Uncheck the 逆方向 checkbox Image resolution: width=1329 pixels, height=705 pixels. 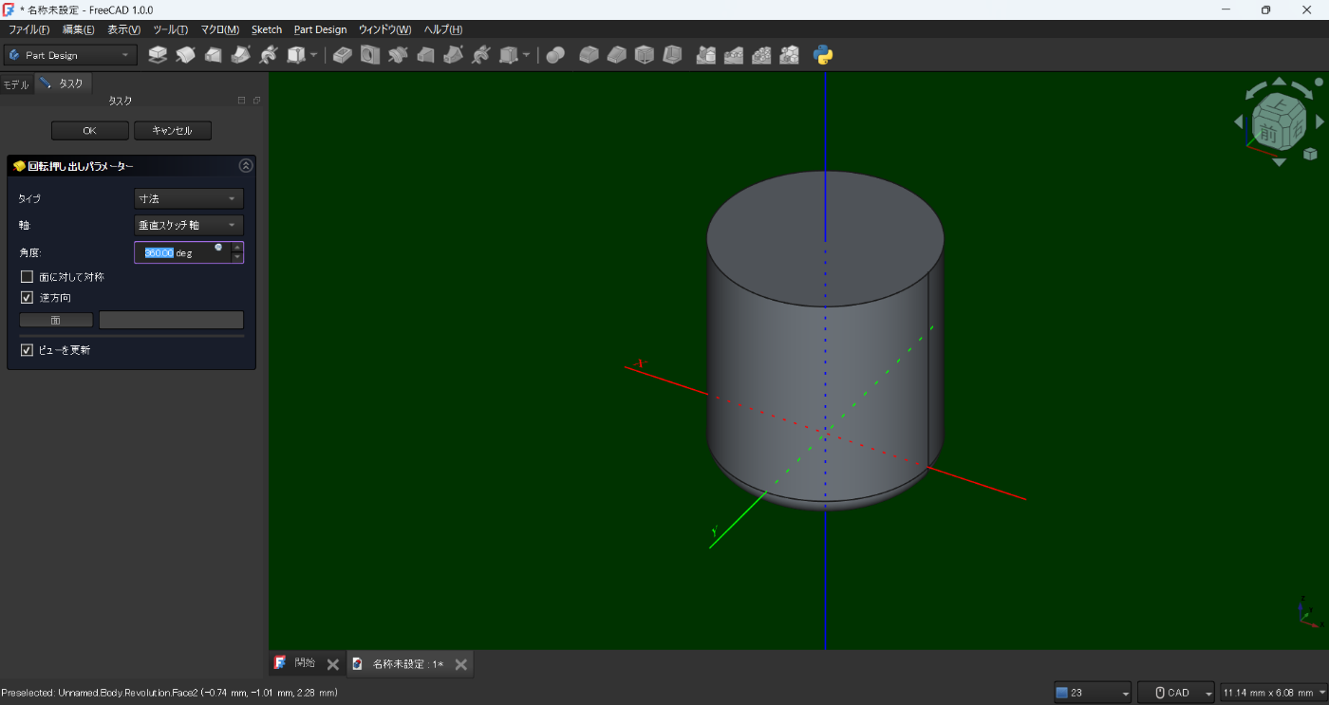pos(27,298)
